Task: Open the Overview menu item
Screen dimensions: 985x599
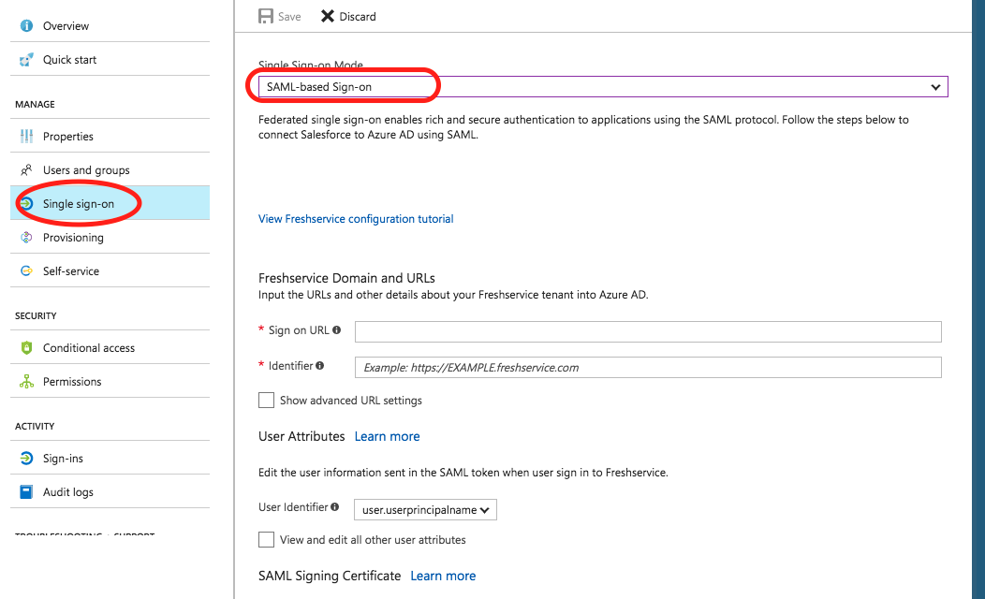Action: [x=110, y=26]
